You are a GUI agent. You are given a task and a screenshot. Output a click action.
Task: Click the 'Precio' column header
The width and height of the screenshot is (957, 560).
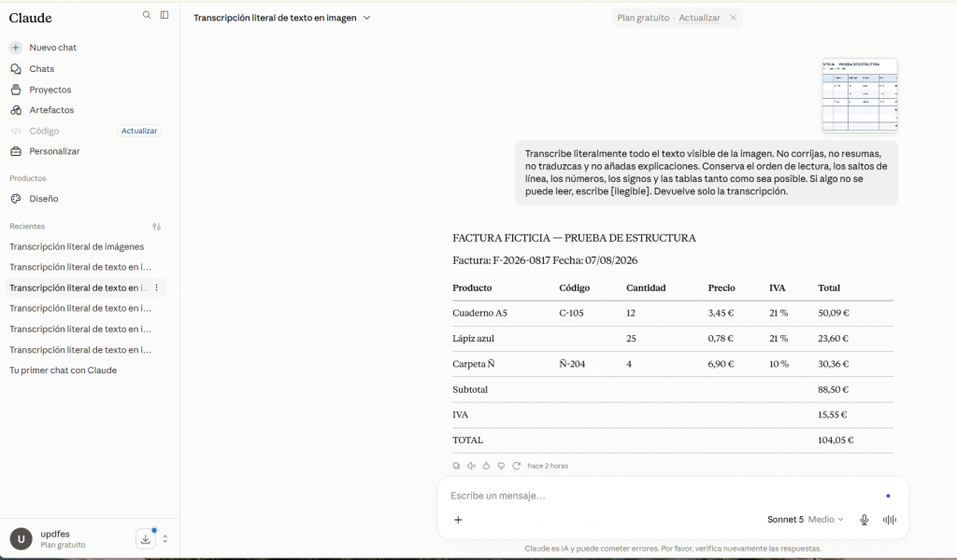(721, 287)
